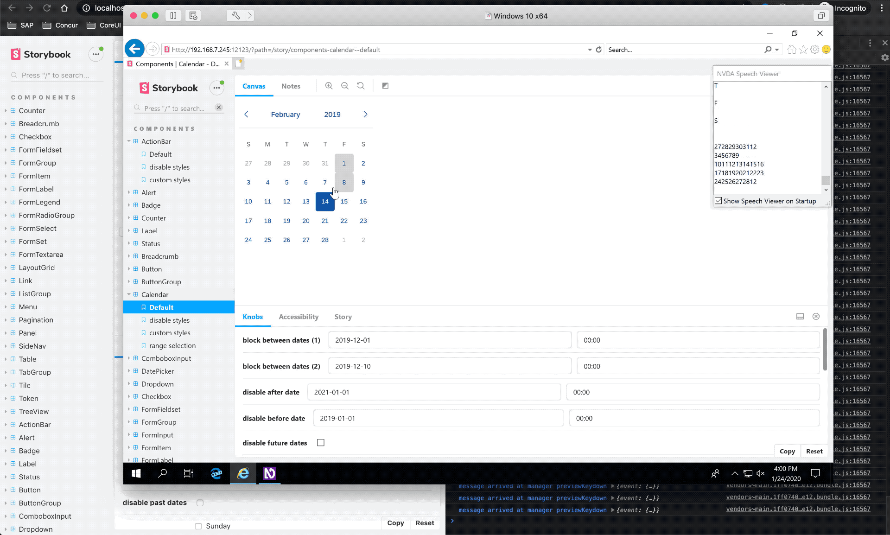The height and width of the screenshot is (535, 890).
Task: Click the IE Search box
Action: (x=686, y=50)
